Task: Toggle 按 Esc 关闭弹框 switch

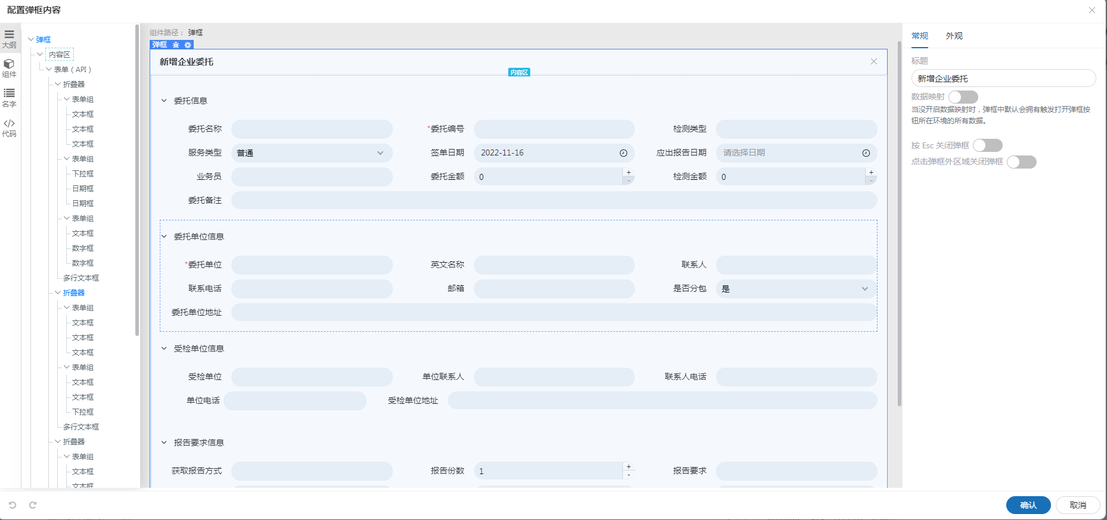Action: (x=987, y=145)
